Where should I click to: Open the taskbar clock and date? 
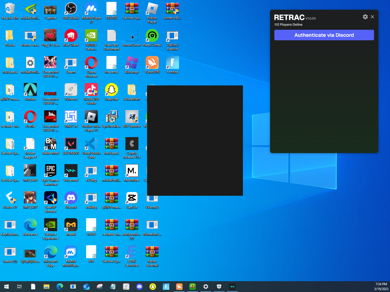tap(381, 287)
